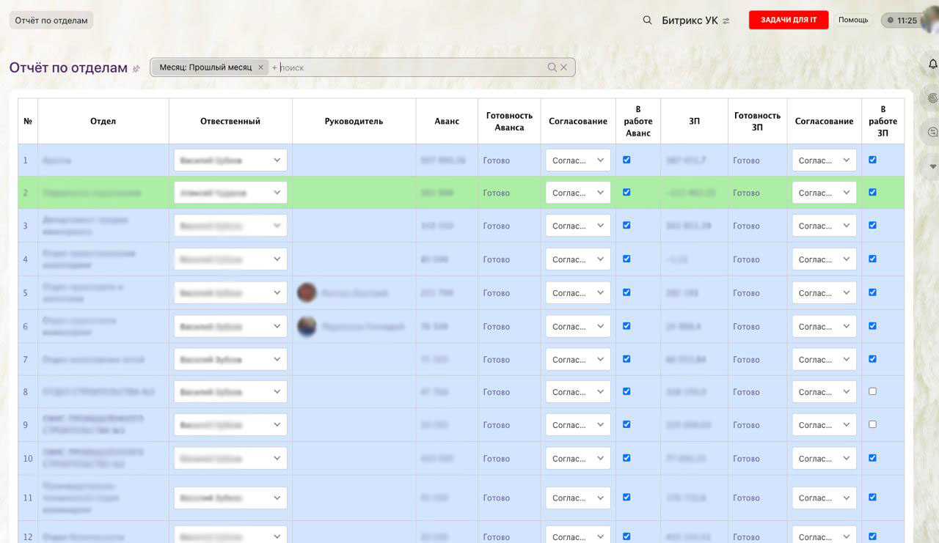Click magnifier icon inside the filter search box

552,67
